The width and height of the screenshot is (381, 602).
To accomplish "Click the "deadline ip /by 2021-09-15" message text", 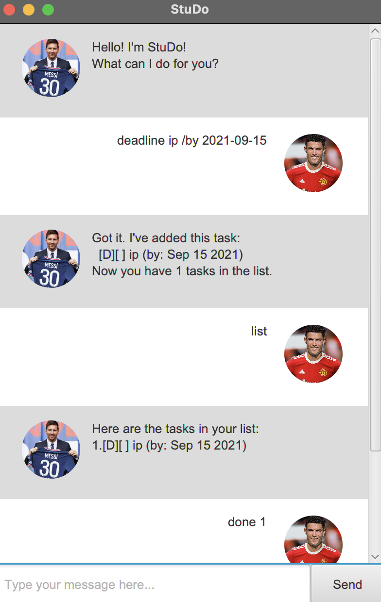I will [x=192, y=141].
